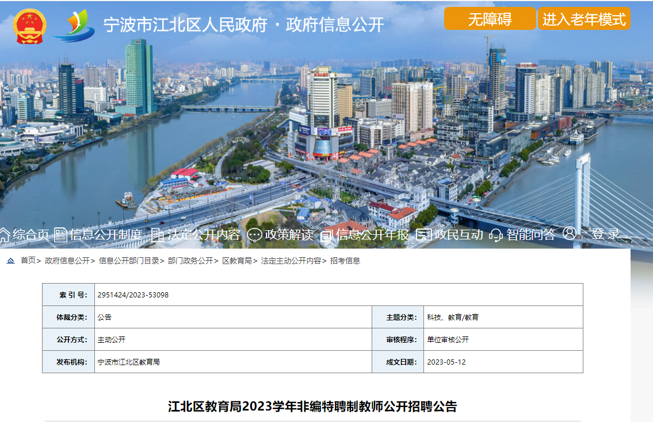Click the 体裁分类 label cell
Image resolution: width=653 pixels, height=422 pixels.
68,318
